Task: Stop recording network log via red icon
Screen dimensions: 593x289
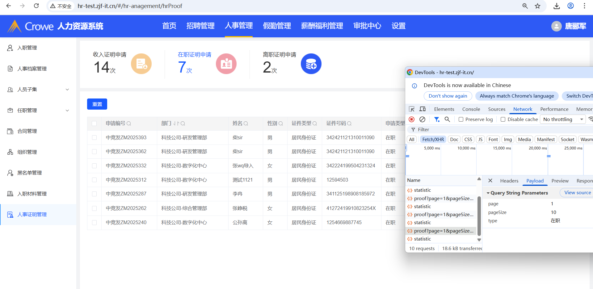Action: 411,119
